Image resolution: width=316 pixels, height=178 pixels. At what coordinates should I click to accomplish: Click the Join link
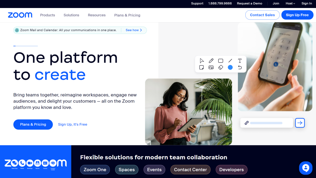pyautogui.click(x=276, y=3)
